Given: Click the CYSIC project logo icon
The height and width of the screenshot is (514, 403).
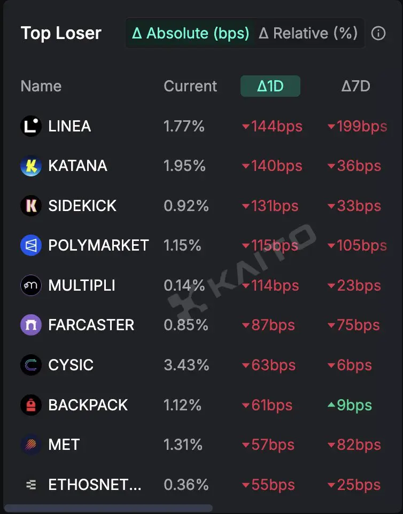Looking at the screenshot, I should click(31, 365).
